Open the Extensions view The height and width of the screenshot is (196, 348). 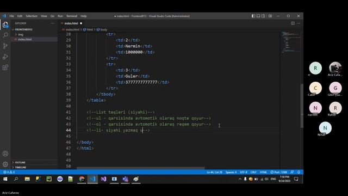click(x=5, y=68)
